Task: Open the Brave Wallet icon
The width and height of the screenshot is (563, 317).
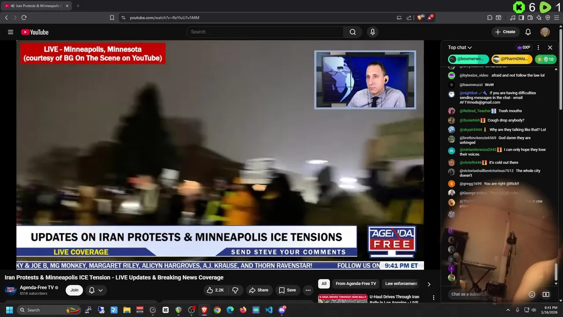Action: [x=530, y=18]
